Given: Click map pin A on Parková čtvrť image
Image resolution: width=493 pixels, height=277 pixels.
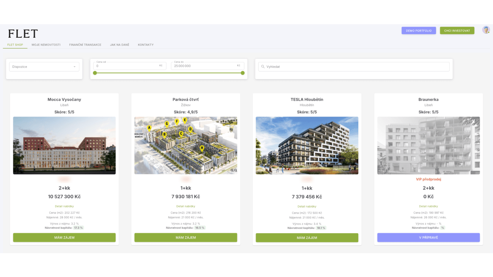Looking at the screenshot, I should point(149,128).
